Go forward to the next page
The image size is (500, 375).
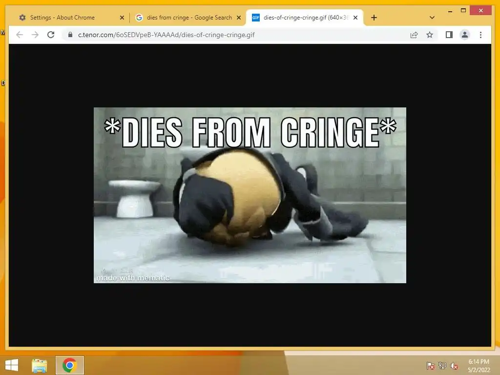pyautogui.click(x=35, y=35)
